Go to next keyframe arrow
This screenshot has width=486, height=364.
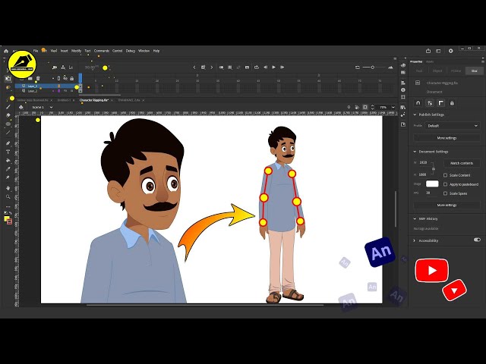[x=212, y=67]
